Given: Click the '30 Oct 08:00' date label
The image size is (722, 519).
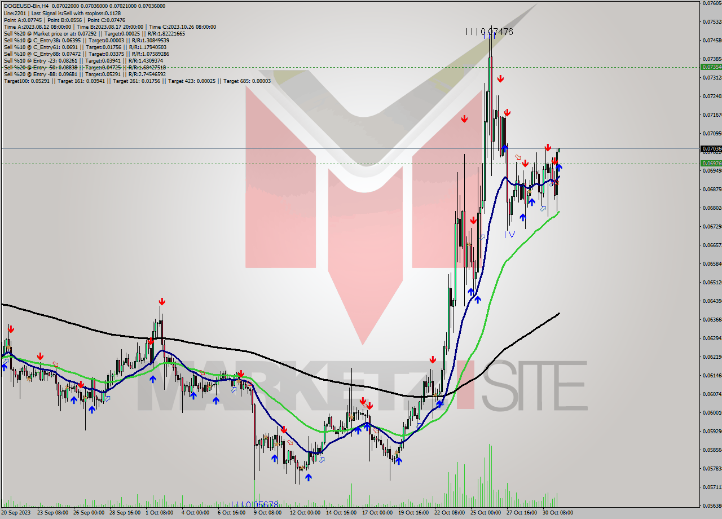Looking at the screenshot, I should (x=558, y=513).
